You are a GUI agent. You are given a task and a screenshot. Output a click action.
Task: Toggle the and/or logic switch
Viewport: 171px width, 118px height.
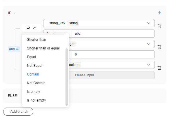[14, 49]
